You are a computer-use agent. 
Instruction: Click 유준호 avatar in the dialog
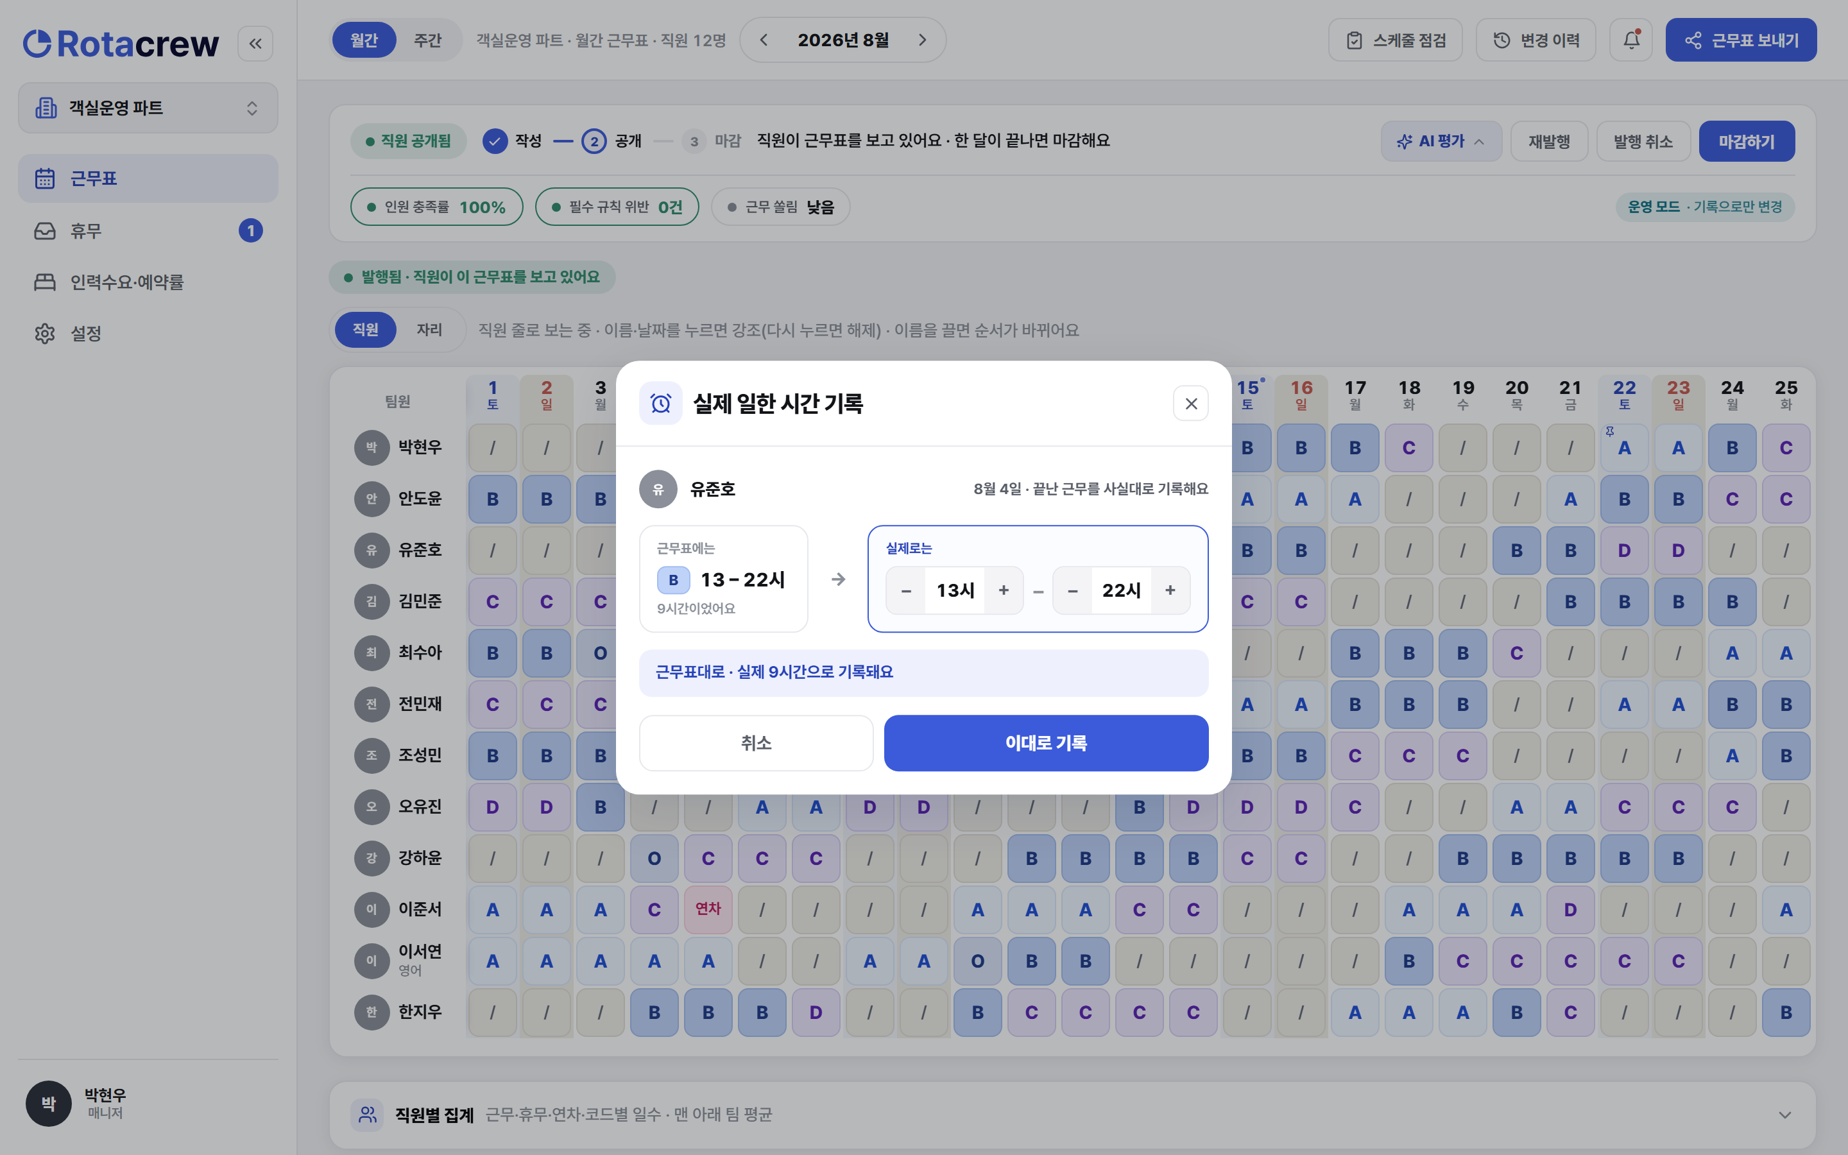658,489
